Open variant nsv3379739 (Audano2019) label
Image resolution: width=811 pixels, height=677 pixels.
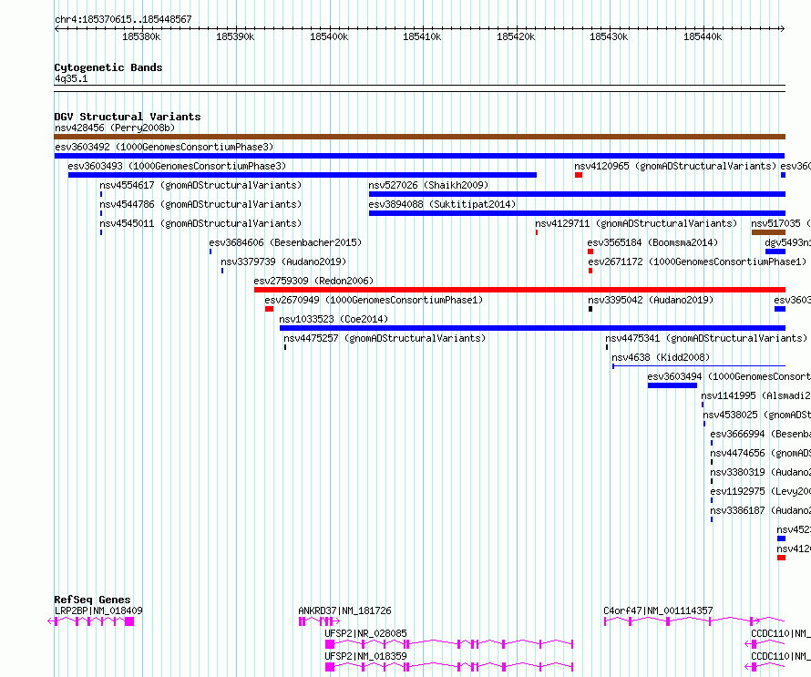(283, 262)
